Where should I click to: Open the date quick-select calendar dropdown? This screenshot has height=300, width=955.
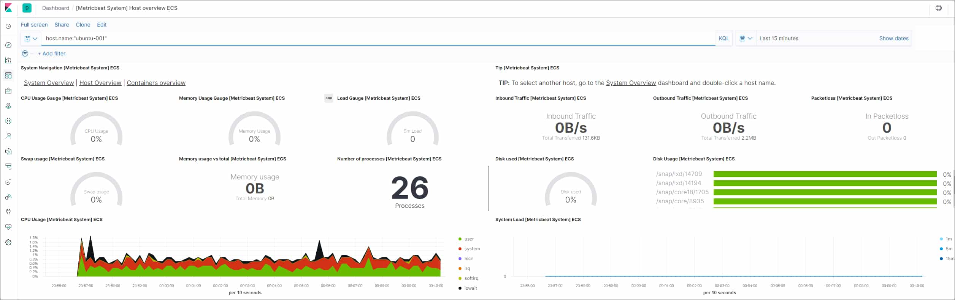click(746, 38)
